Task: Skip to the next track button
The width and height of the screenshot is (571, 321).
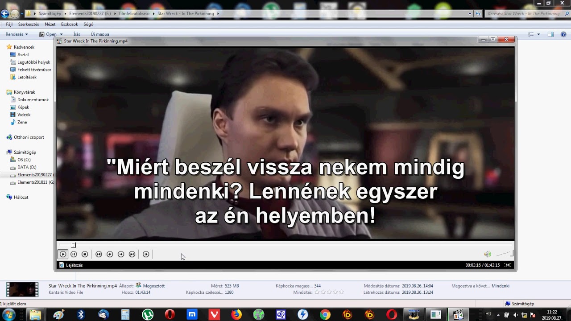Action: click(x=132, y=254)
